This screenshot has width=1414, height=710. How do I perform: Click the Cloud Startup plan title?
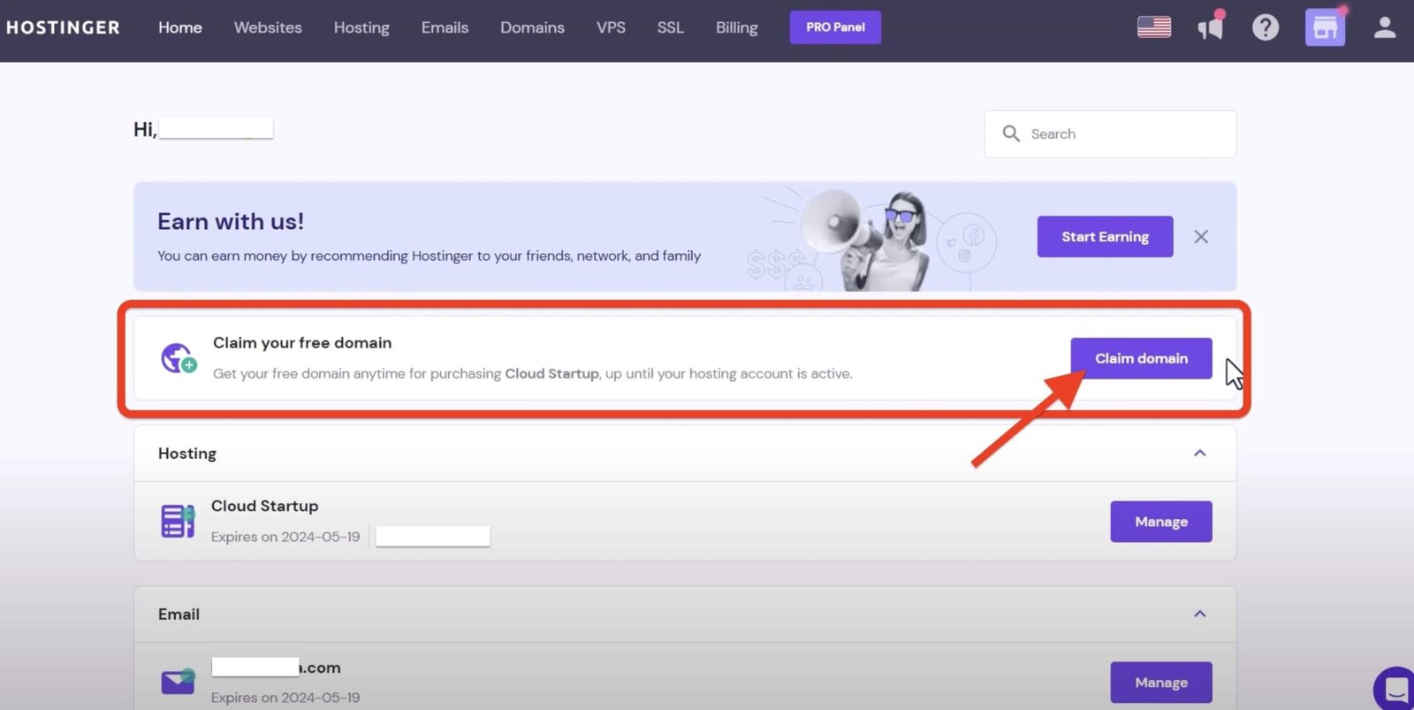264,506
